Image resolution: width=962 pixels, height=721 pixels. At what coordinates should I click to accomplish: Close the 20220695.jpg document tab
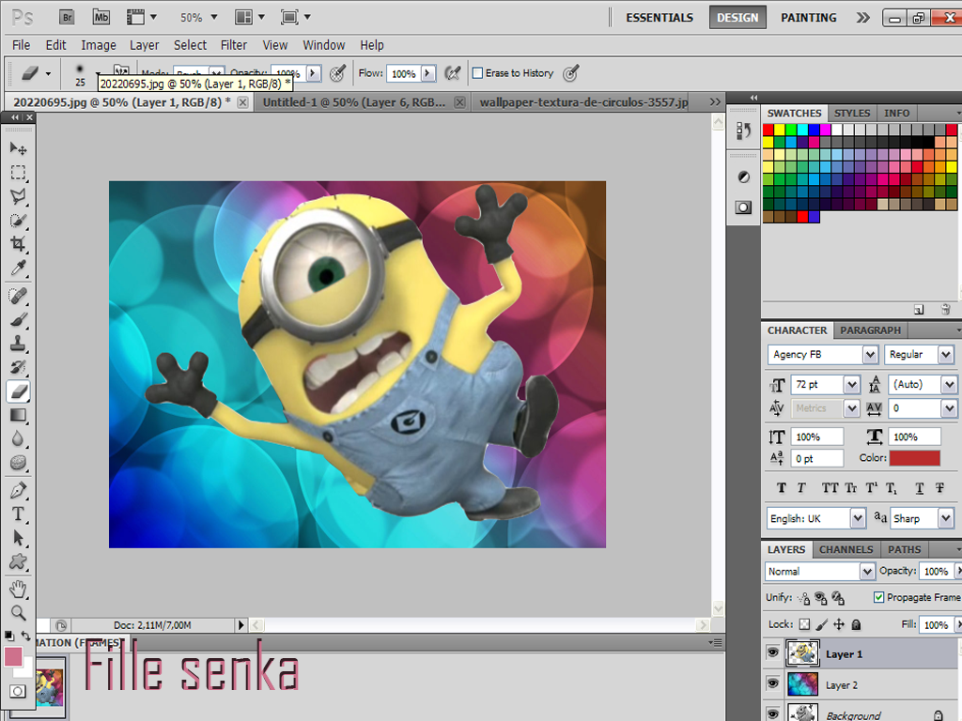243,102
